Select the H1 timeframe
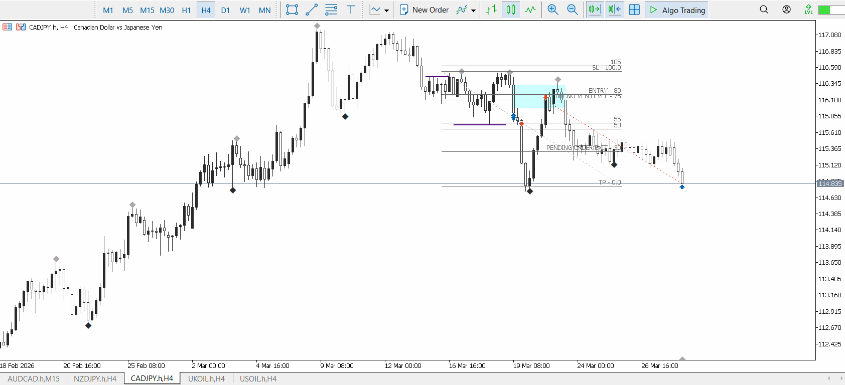 [x=186, y=10]
